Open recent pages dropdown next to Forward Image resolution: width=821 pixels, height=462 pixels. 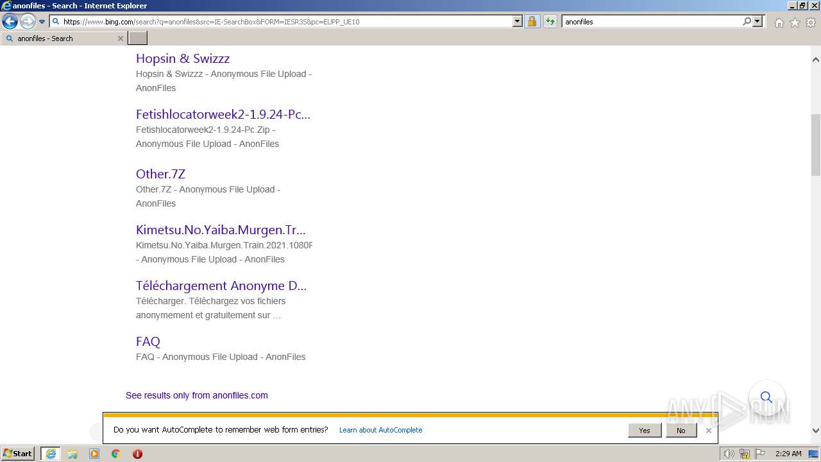coord(42,22)
